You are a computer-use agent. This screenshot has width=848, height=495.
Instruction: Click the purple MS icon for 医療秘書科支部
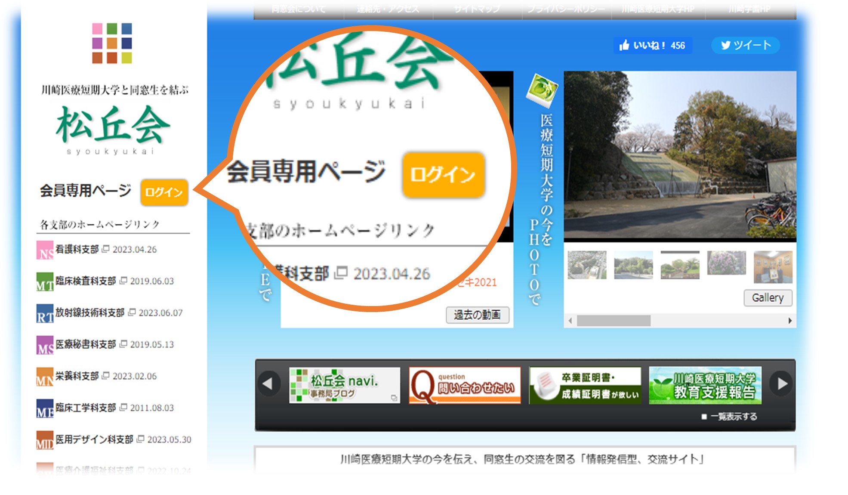click(45, 345)
